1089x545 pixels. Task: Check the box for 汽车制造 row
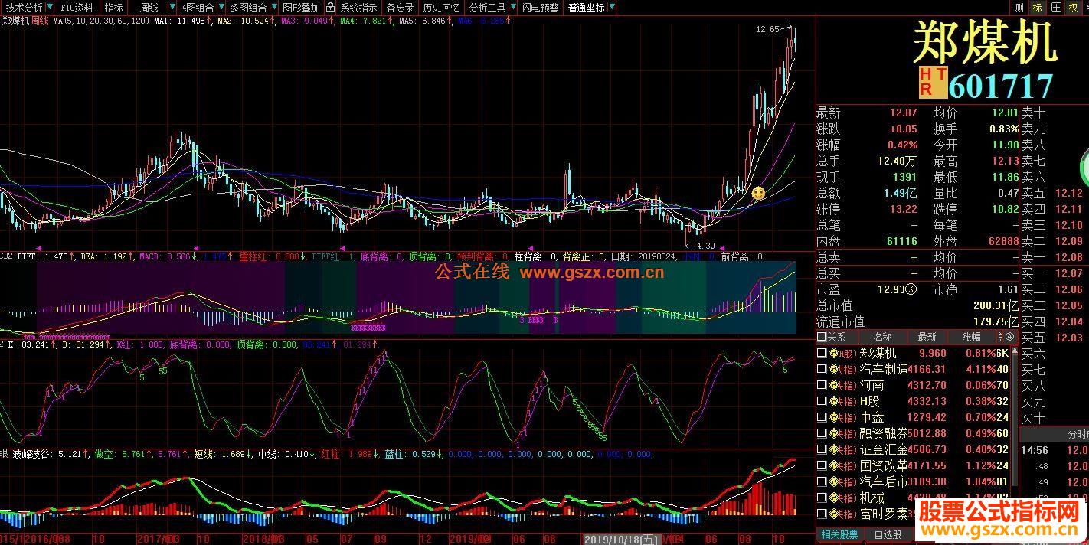822,370
